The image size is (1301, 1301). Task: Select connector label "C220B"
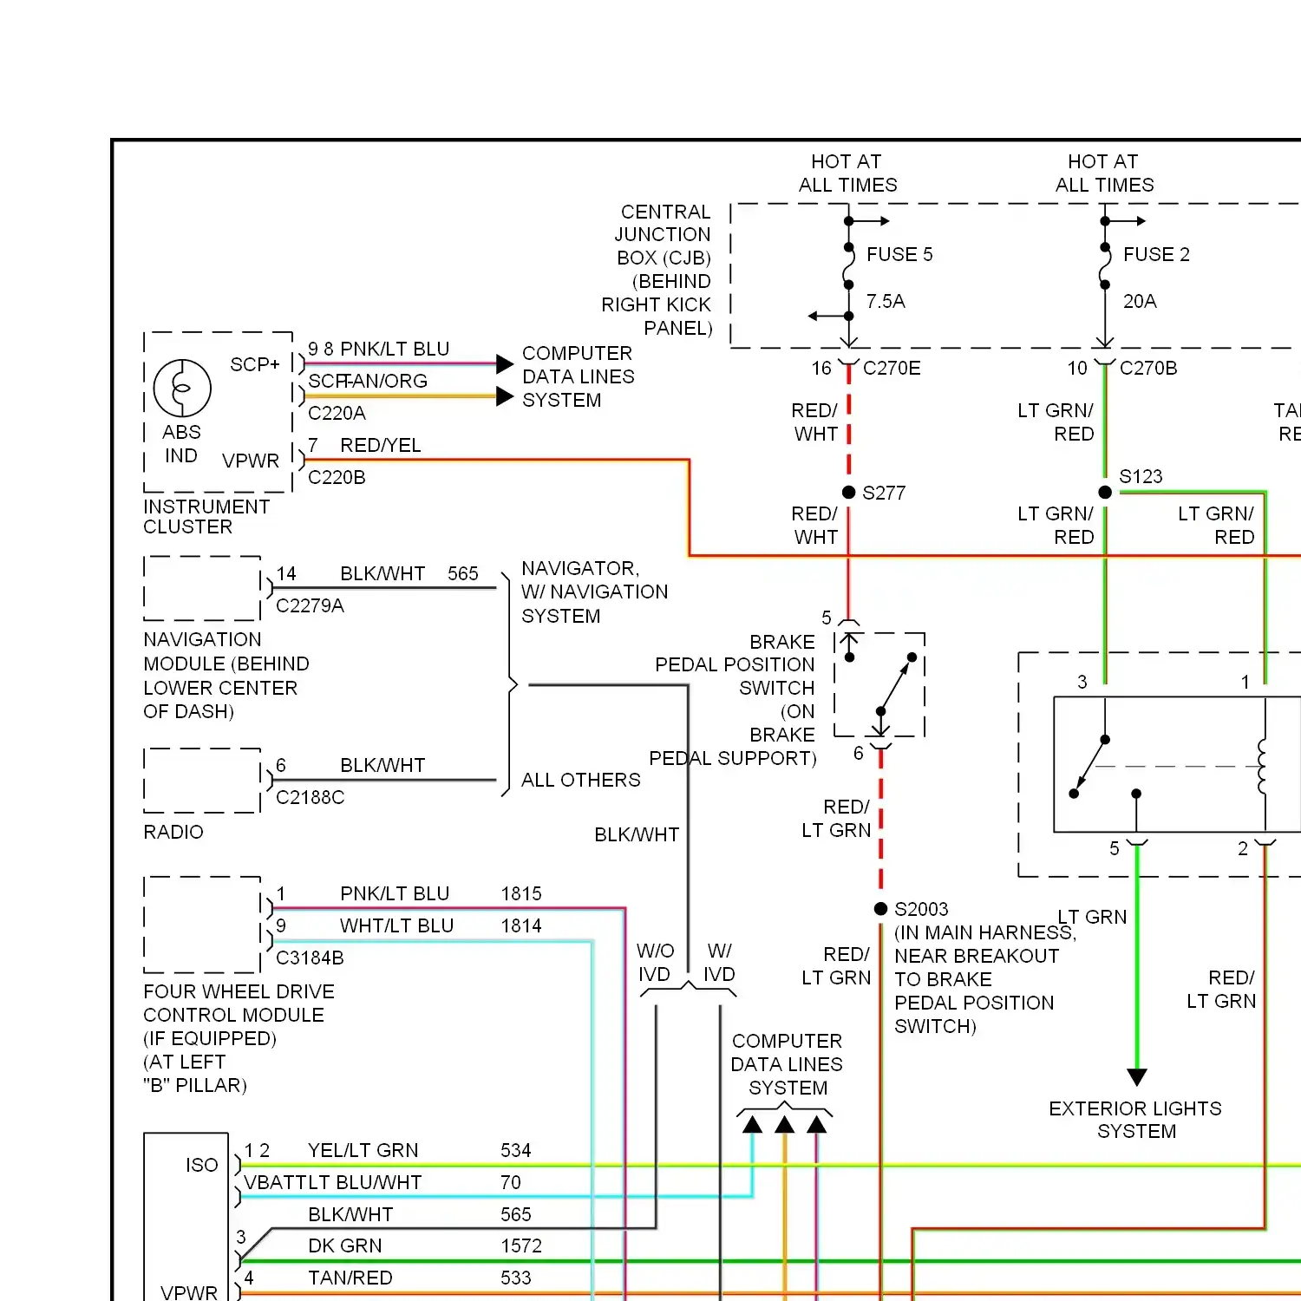point(337,477)
